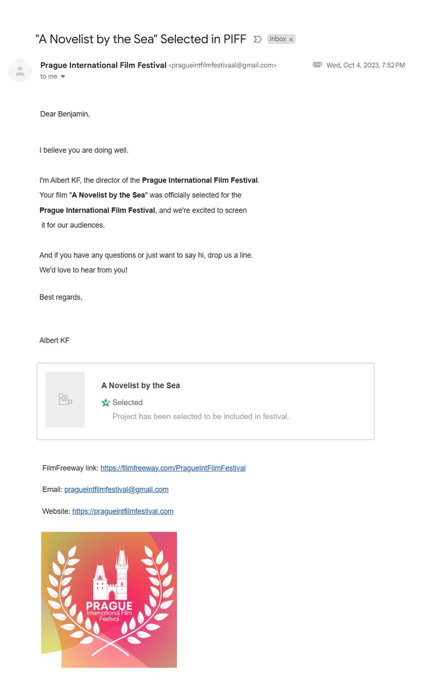Open the sender's profile avatar
The height and width of the screenshot is (699, 428).
pos(20,71)
